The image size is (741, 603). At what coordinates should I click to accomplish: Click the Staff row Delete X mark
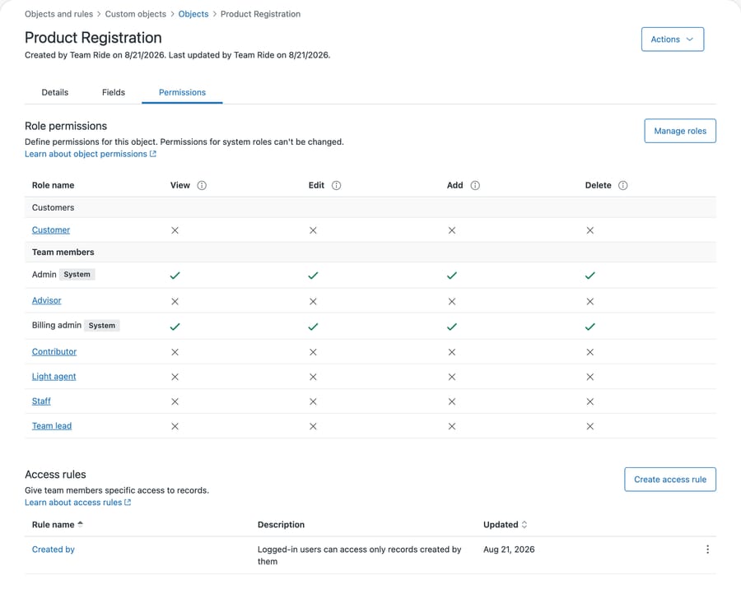pyautogui.click(x=590, y=401)
